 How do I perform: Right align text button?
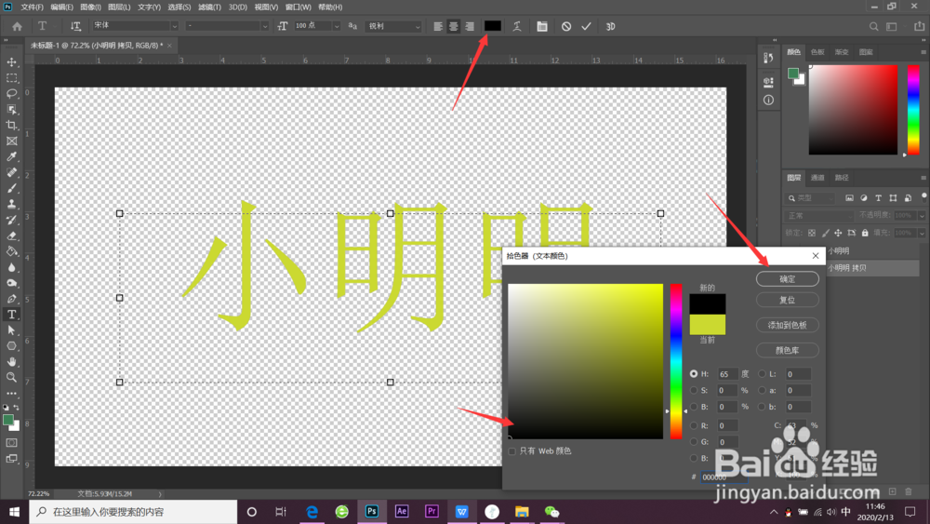click(470, 26)
